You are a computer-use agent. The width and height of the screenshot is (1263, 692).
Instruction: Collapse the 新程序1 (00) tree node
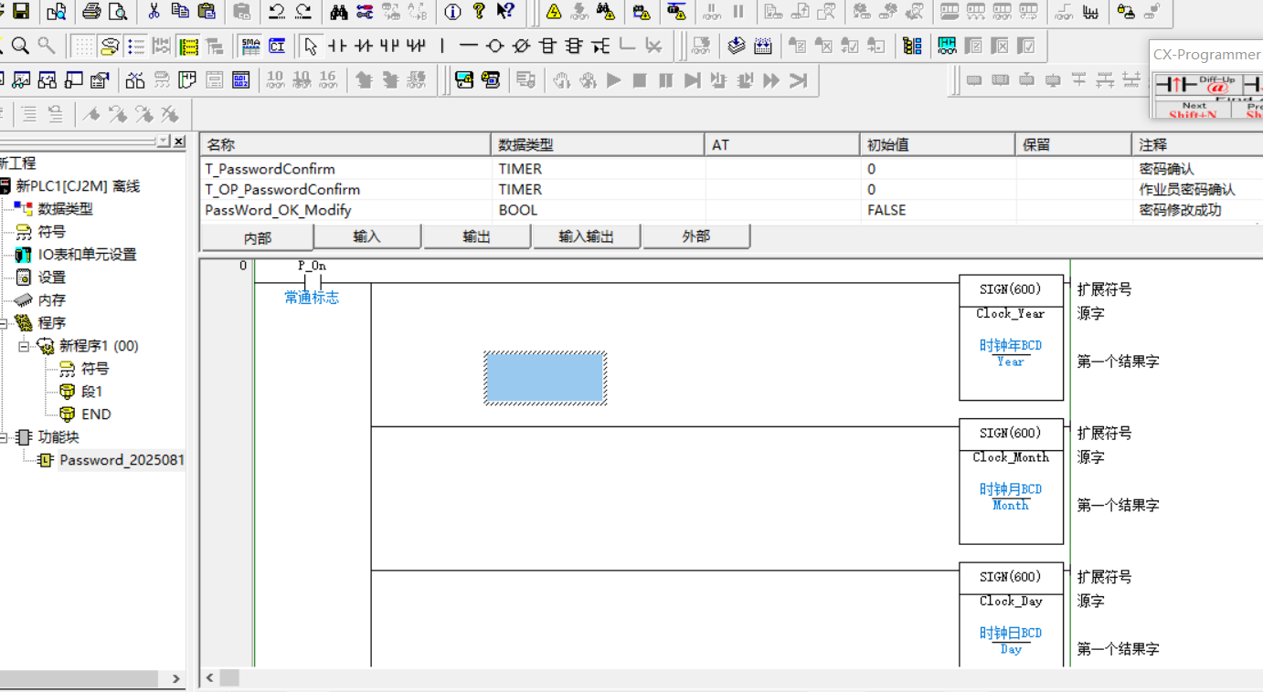pos(24,346)
